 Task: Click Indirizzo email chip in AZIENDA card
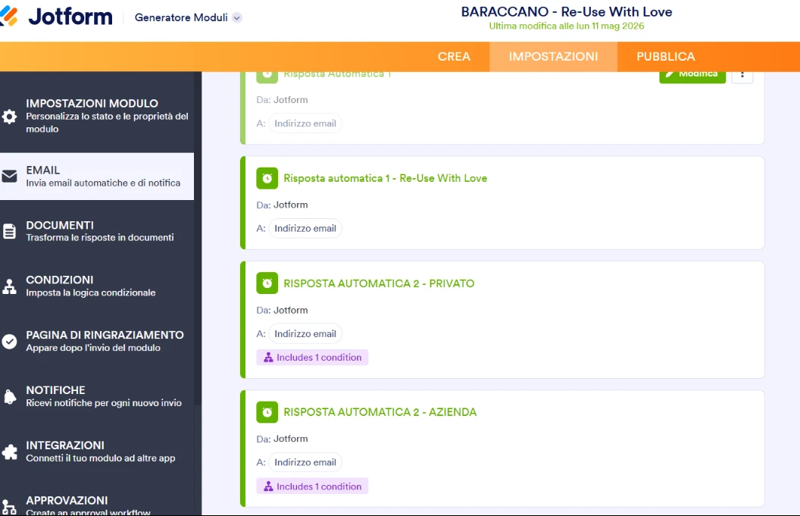tap(305, 462)
